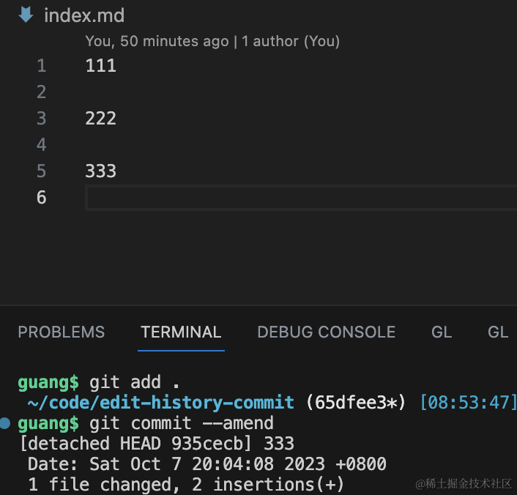Open the first GL panel tab
The height and width of the screenshot is (495, 517).
pos(442,332)
